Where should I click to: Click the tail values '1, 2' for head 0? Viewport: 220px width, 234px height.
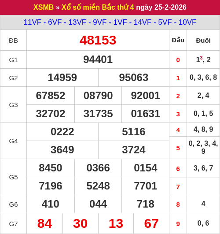point(203,59)
